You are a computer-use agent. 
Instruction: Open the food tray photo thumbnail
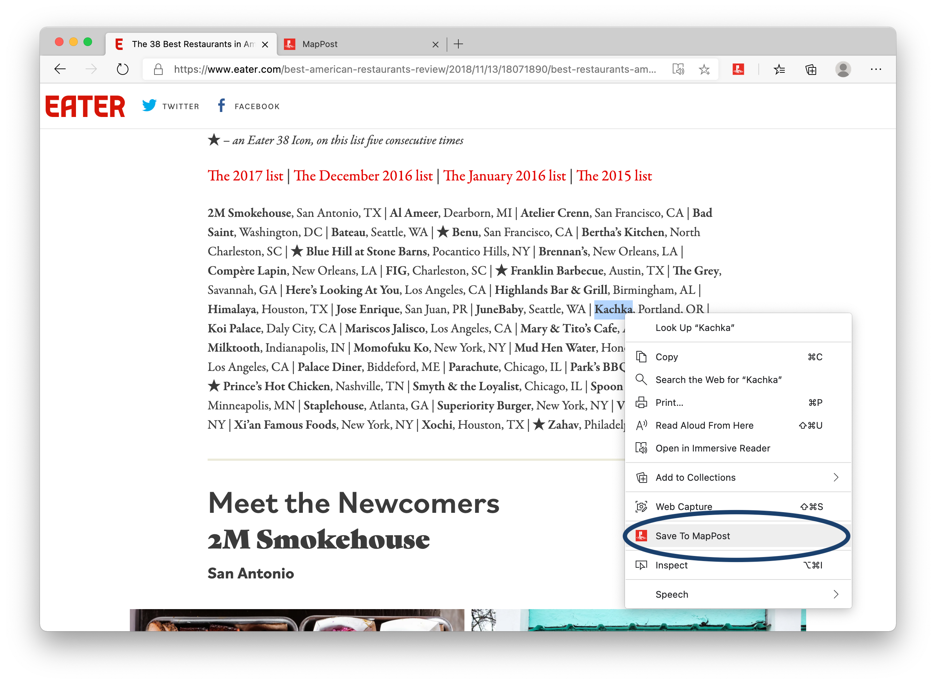click(297, 620)
